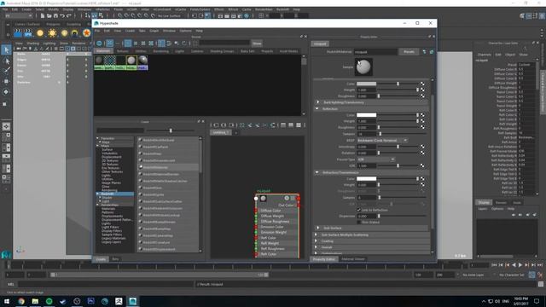Open the Hypershade Tabs menu
This screenshot has height=307, width=546.
[142, 31]
